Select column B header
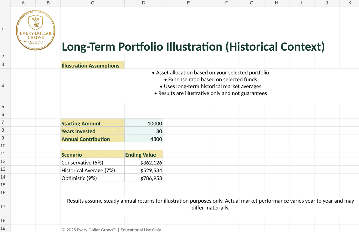Screen dimensions: 359x232 (48, 3)
